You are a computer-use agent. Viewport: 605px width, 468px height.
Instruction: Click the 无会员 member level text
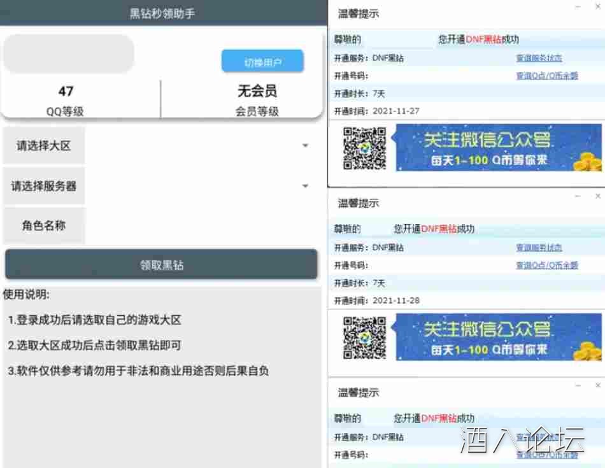257,92
